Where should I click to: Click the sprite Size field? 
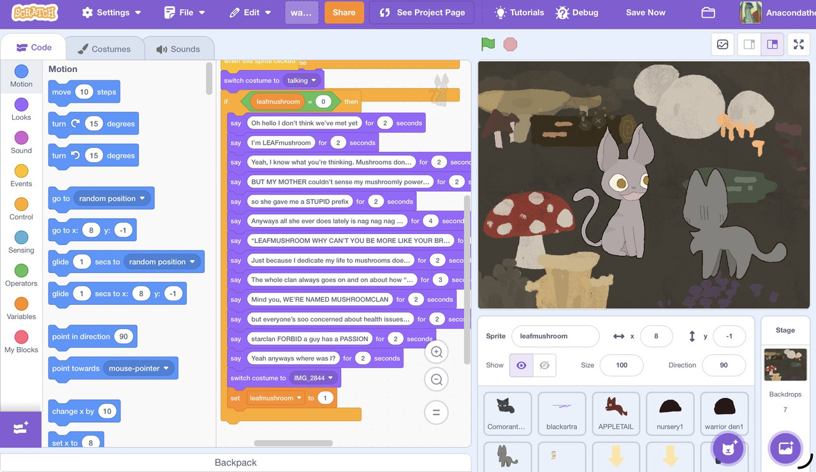622,365
